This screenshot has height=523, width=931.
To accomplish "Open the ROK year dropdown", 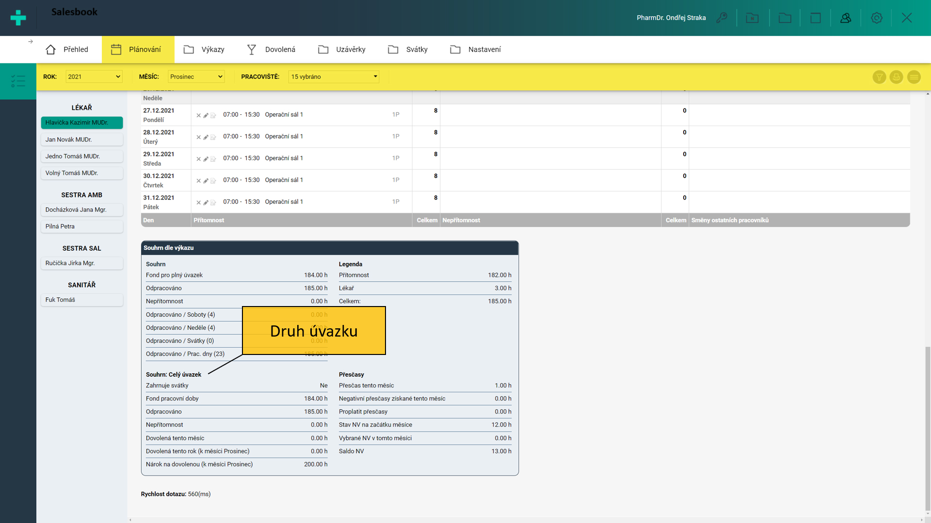I will click(94, 77).
